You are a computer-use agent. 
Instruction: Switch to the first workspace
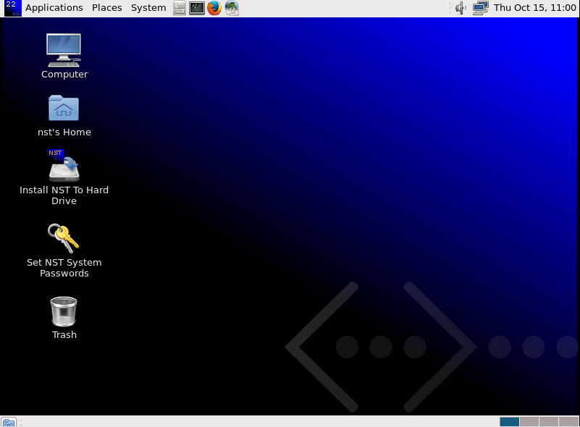[x=509, y=422]
